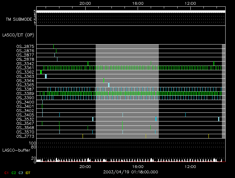
Task: Click the OS_3364 row label
Action: [x=25, y=81]
